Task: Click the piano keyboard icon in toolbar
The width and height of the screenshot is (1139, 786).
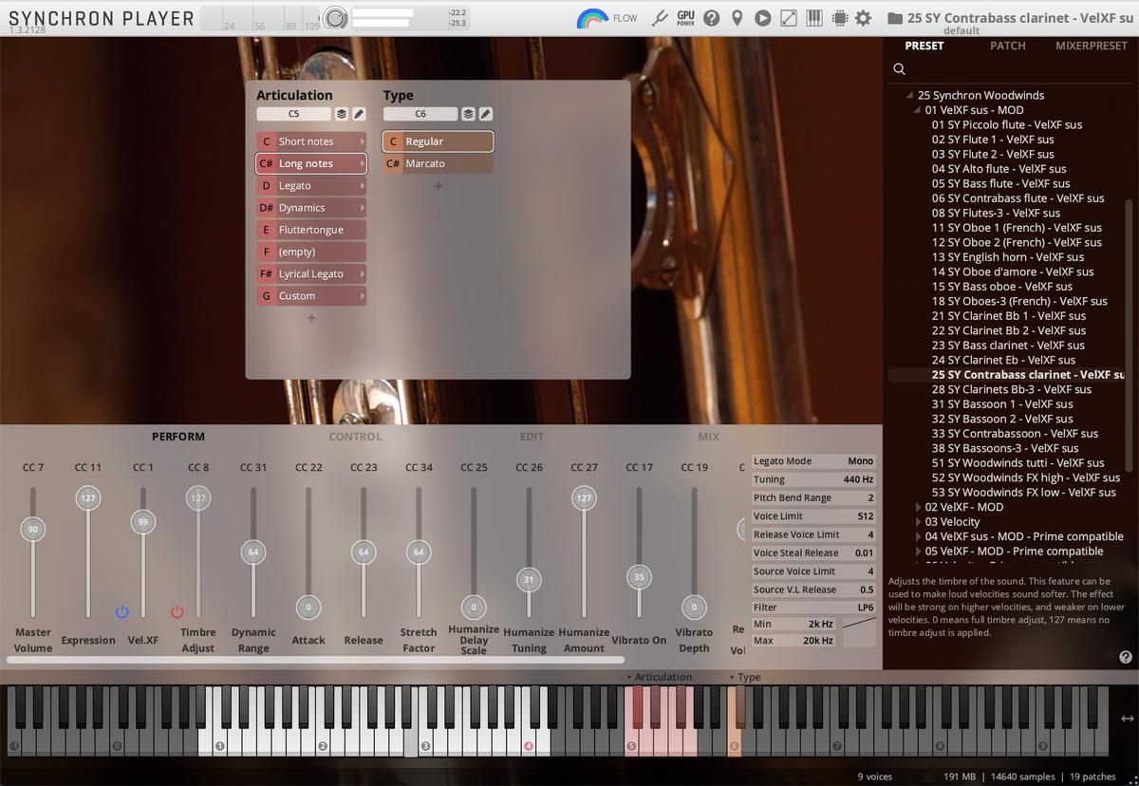Action: pyautogui.click(x=813, y=18)
